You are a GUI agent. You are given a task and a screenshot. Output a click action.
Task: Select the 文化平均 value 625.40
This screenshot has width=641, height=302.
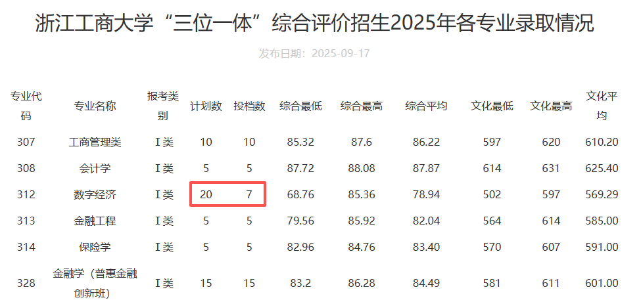tap(602, 168)
